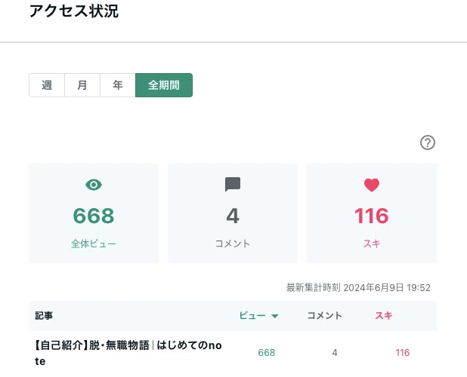The width and height of the screenshot is (467, 377).
Task: Open the help question mark icon
Action: (428, 143)
